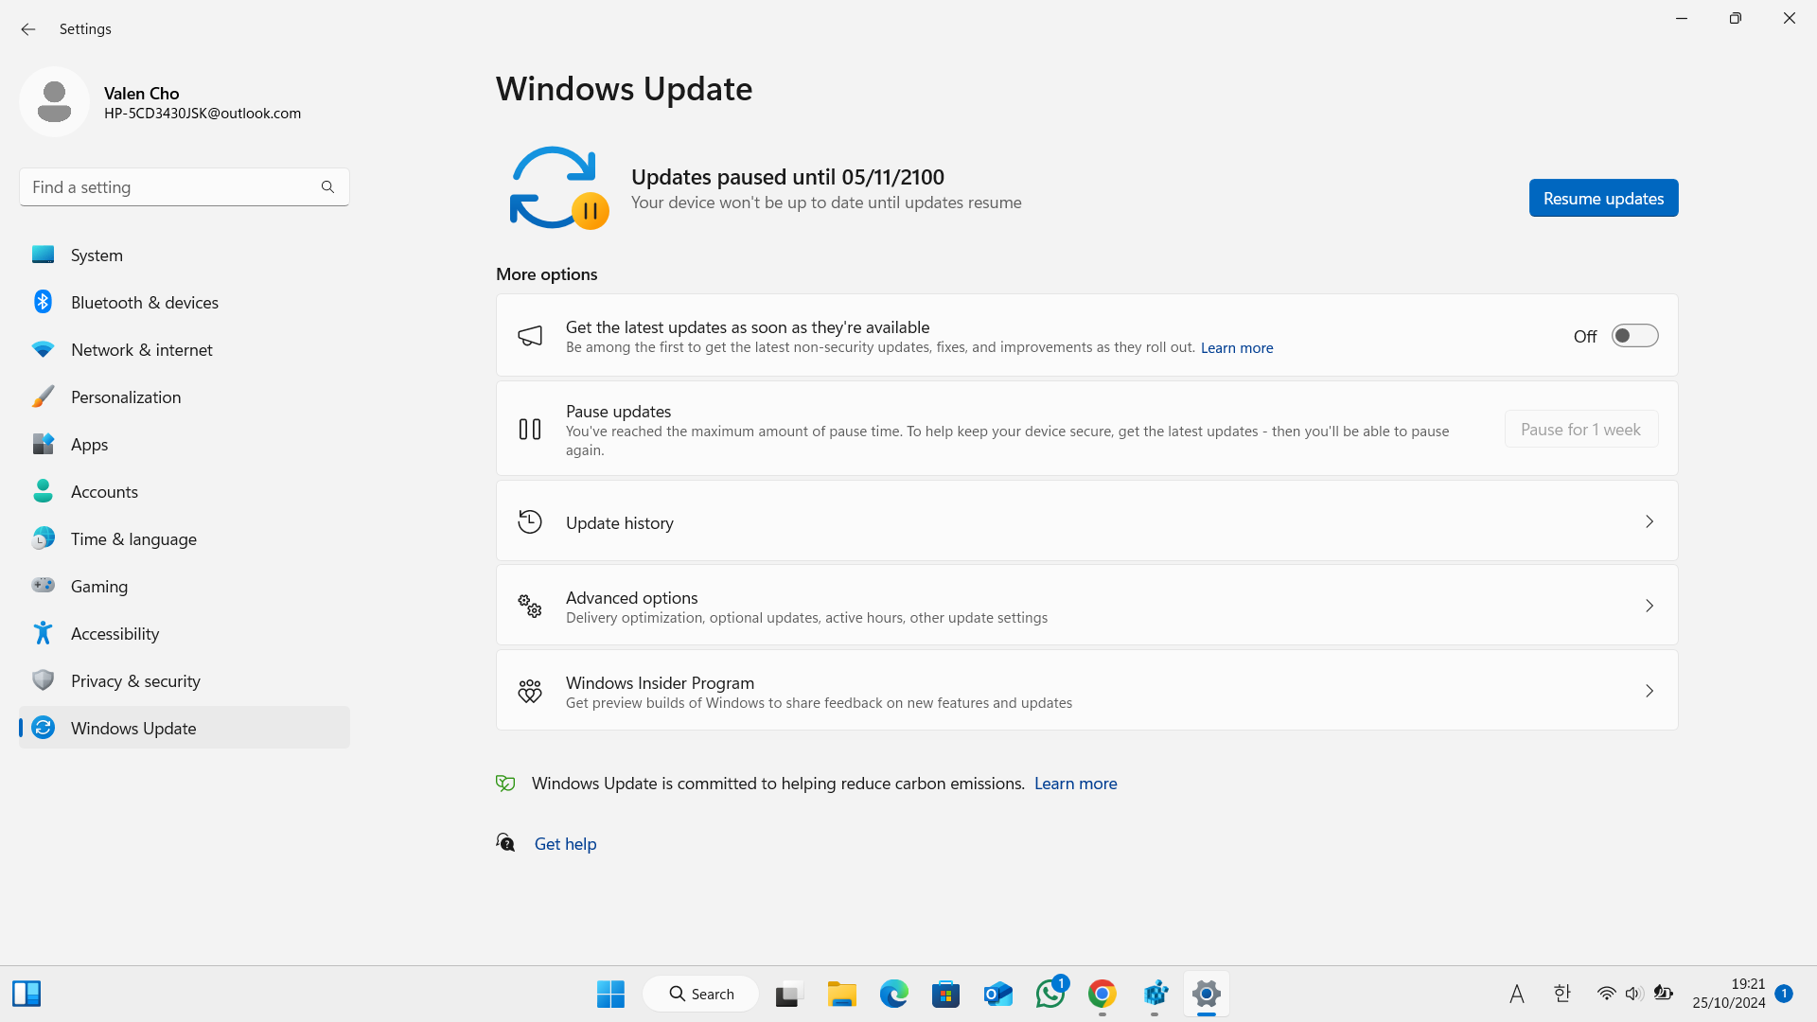
Task: Launch Microsoft Edge from the taskbar
Action: (893, 994)
